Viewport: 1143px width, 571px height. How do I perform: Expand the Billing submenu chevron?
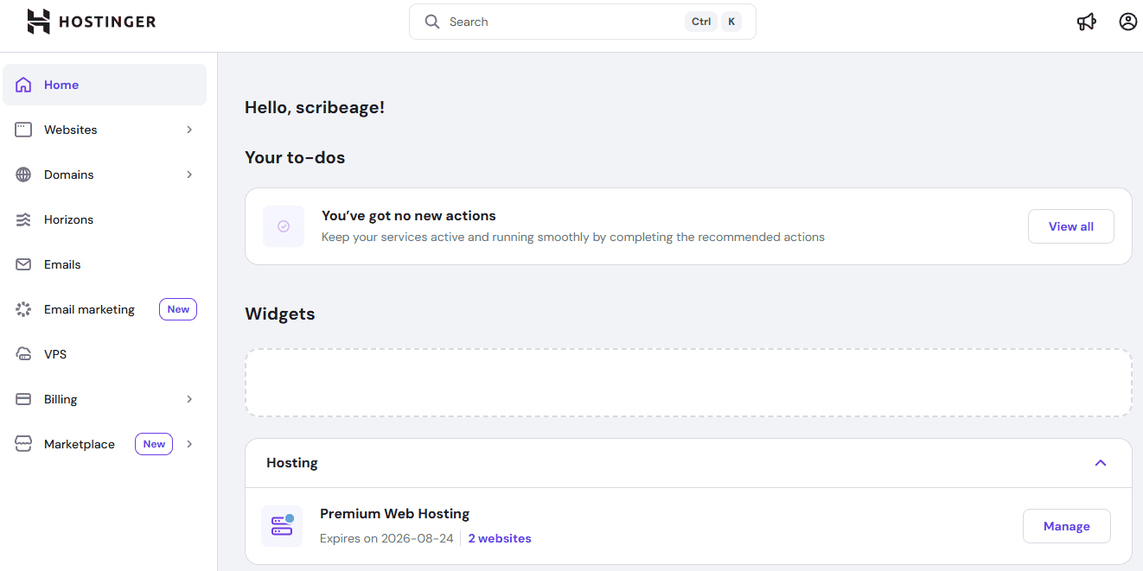pos(189,399)
